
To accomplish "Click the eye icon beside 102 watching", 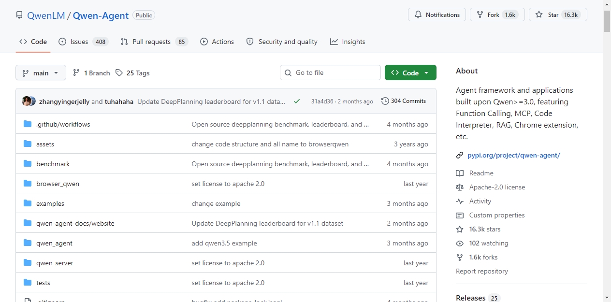I will (x=460, y=243).
